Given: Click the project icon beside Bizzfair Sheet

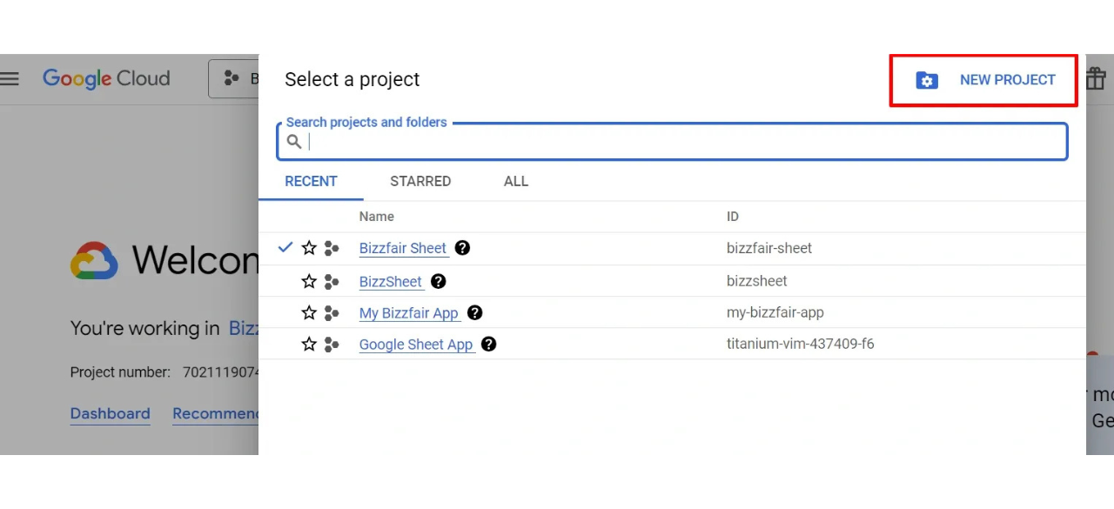Looking at the screenshot, I should click(x=332, y=249).
